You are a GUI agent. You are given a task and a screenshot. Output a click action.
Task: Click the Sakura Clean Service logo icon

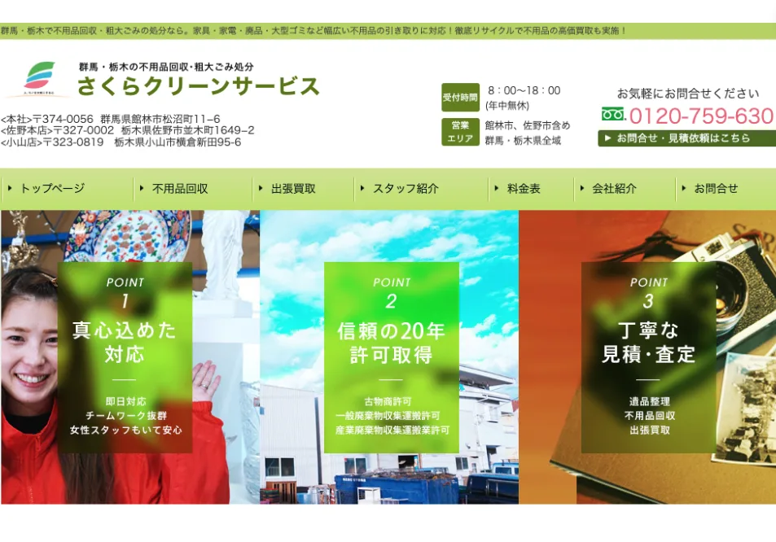pos(39,78)
